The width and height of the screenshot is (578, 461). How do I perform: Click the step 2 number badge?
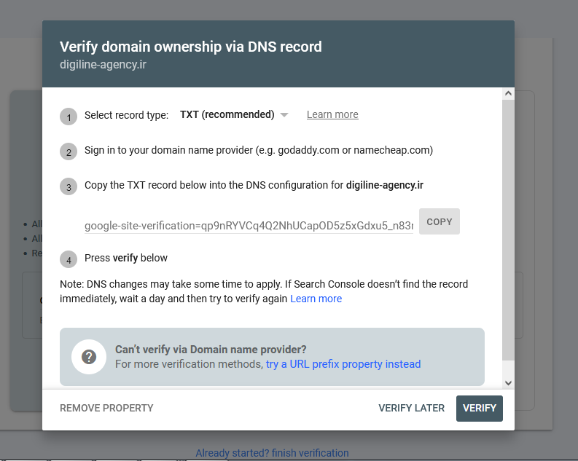(69, 152)
